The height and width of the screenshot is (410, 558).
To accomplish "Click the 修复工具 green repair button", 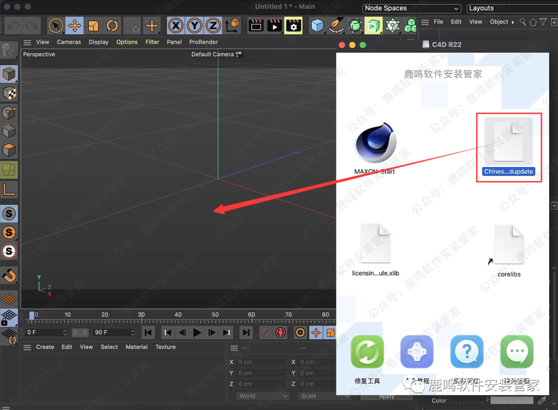I will coord(367,352).
